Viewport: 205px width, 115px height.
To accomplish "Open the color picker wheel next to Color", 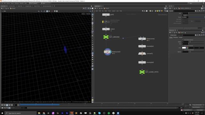I will click(x=187, y=48).
